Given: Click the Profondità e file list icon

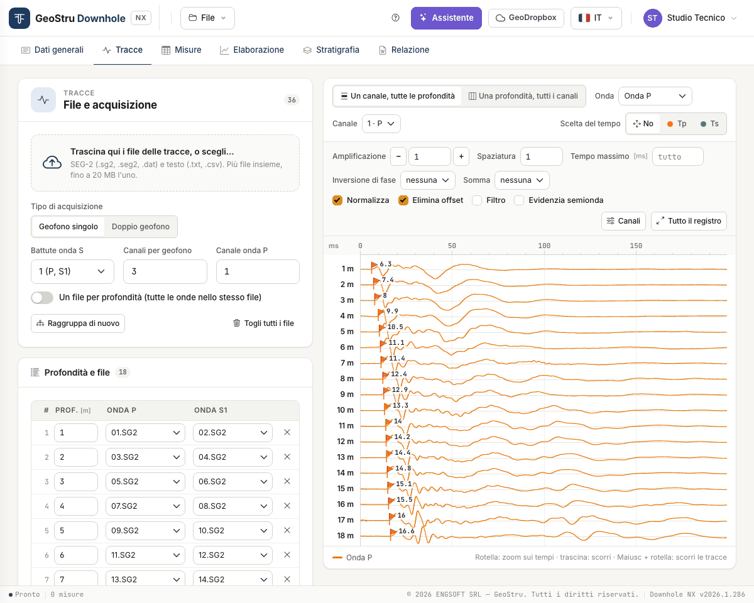Looking at the screenshot, I should 35,372.
